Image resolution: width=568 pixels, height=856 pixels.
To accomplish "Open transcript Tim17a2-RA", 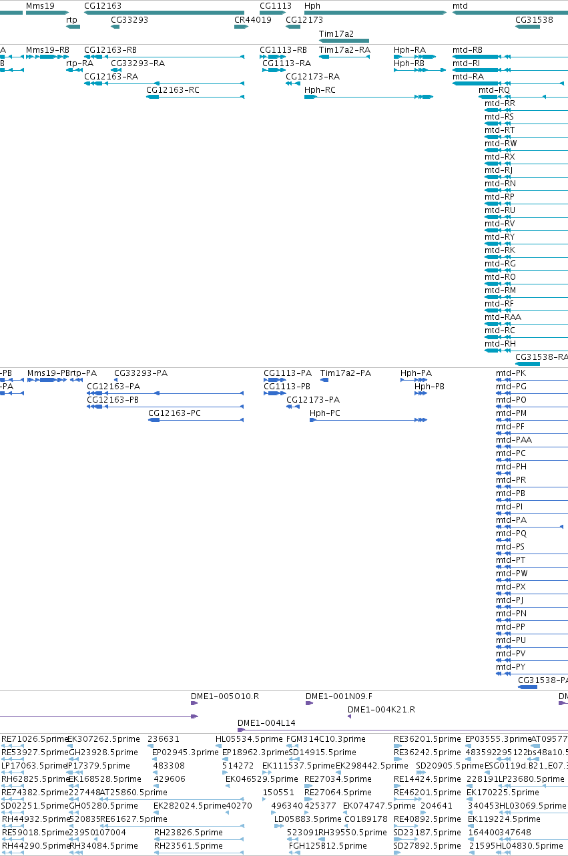I will point(344,50).
